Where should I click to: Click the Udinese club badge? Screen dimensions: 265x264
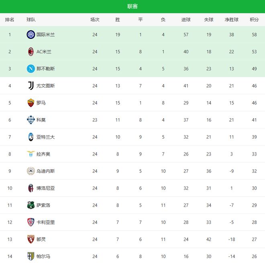(31, 171)
